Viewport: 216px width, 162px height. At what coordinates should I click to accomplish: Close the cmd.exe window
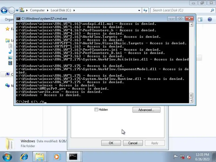coord(189,19)
